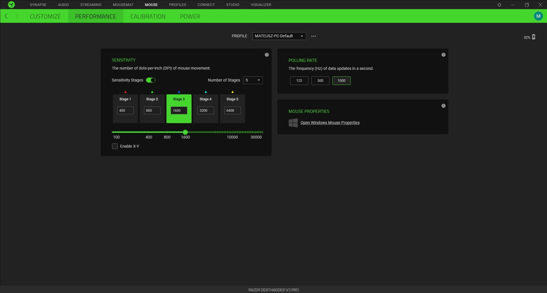The width and height of the screenshot is (547, 293).
Task: Open the user account avatar
Action: [x=538, y=16]
